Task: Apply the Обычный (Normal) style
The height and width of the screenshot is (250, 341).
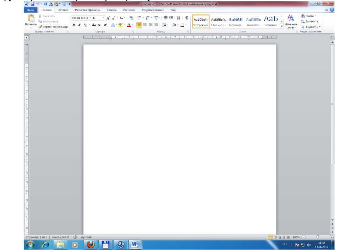Action: point(201,21)
